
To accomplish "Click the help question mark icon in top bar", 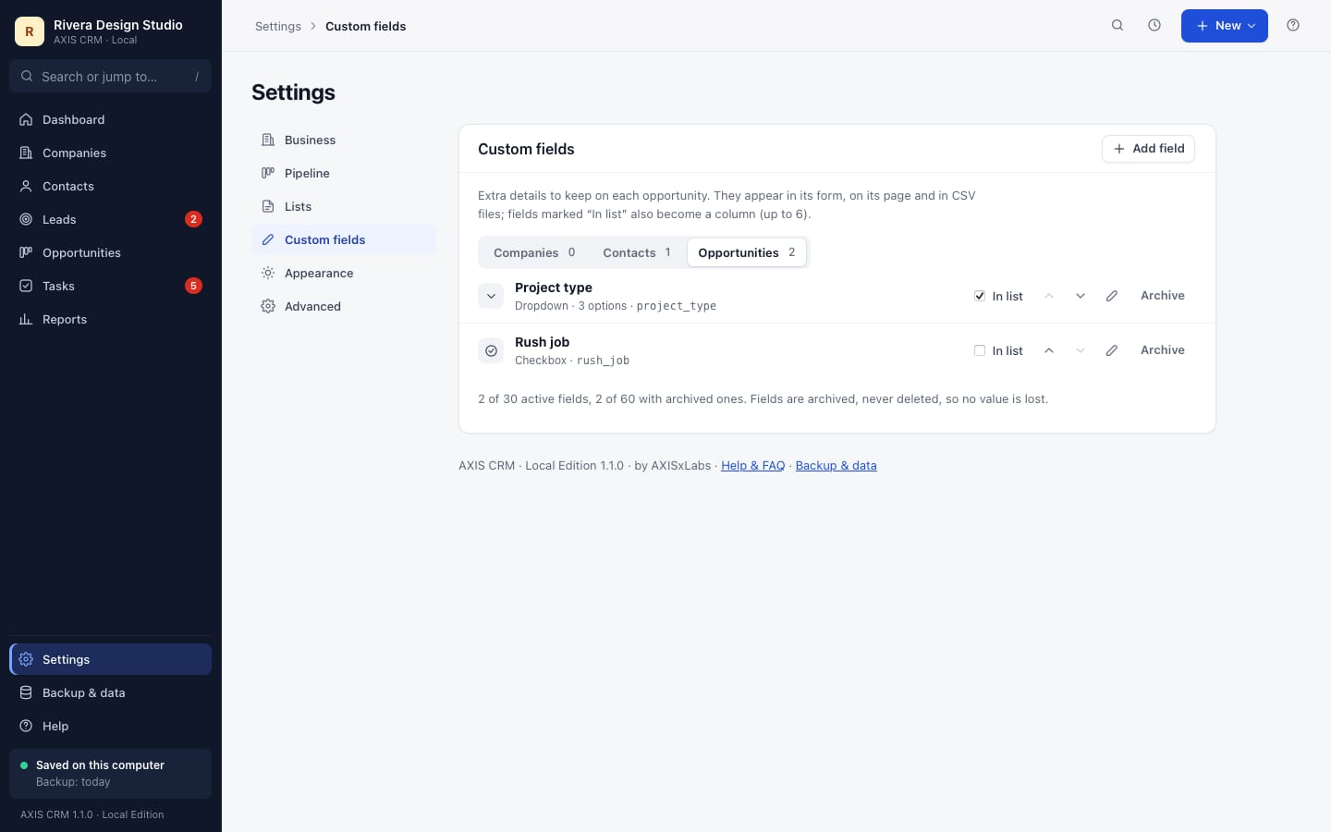I will pos(1293,26).
